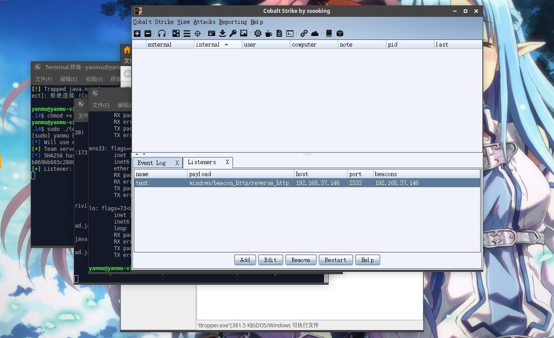
Task: Click the home icon in file manager window
Action: 127,50
